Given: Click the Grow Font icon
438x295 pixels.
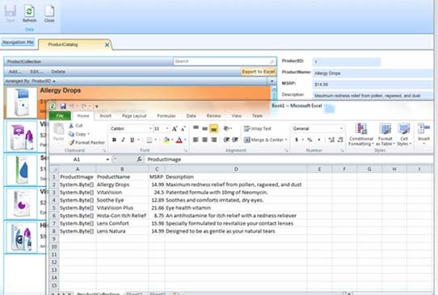Looking at the screenshot, I should 175,129.
